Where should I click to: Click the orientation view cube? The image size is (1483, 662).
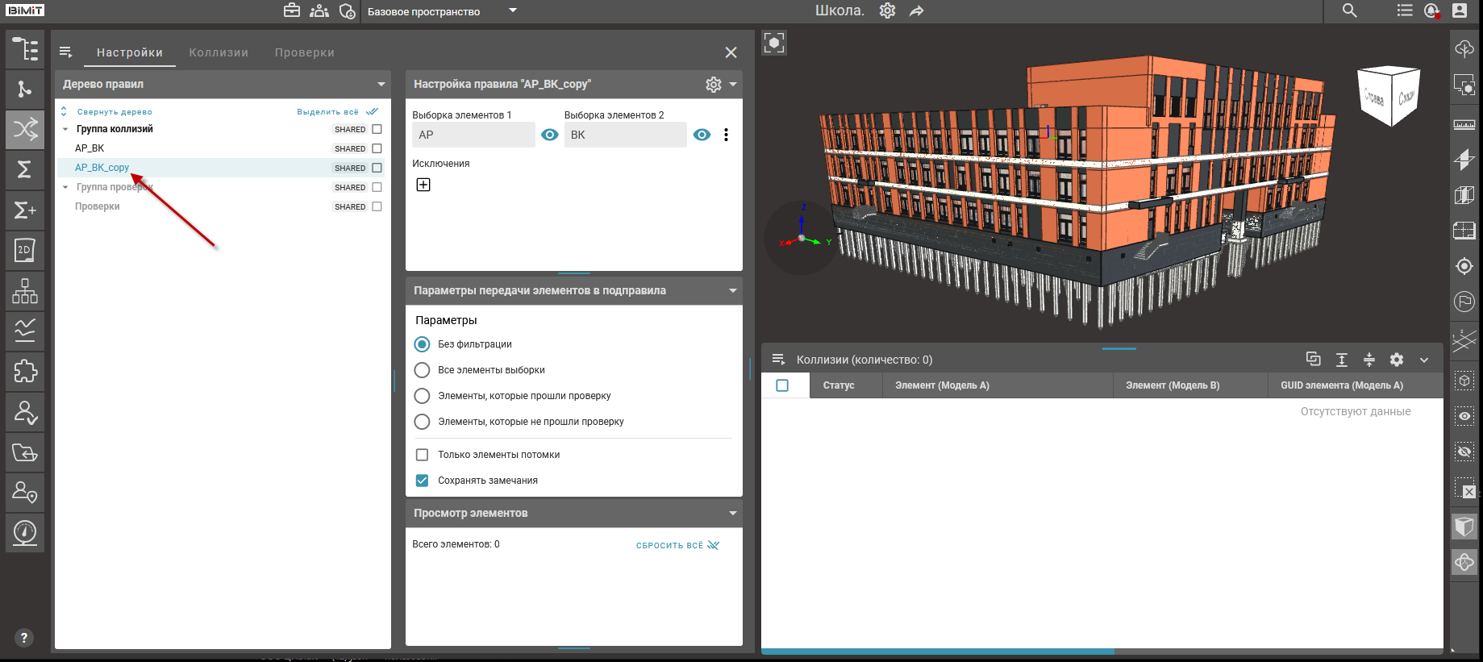[1389, 96]
